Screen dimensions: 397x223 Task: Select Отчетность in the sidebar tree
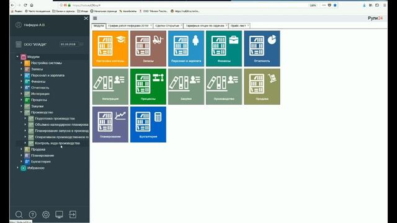[x=40, y=87]
